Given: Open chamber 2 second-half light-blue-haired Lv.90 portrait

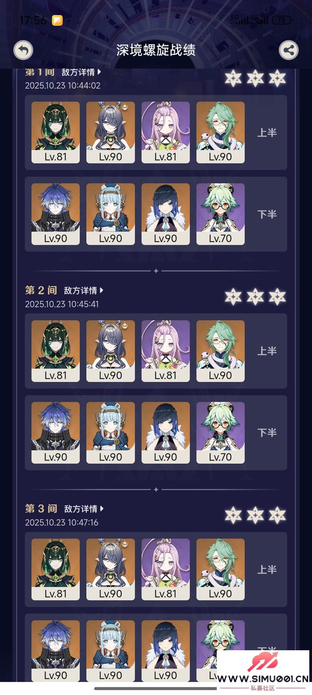Looking at the screenshot, I should tap(111, 432).
